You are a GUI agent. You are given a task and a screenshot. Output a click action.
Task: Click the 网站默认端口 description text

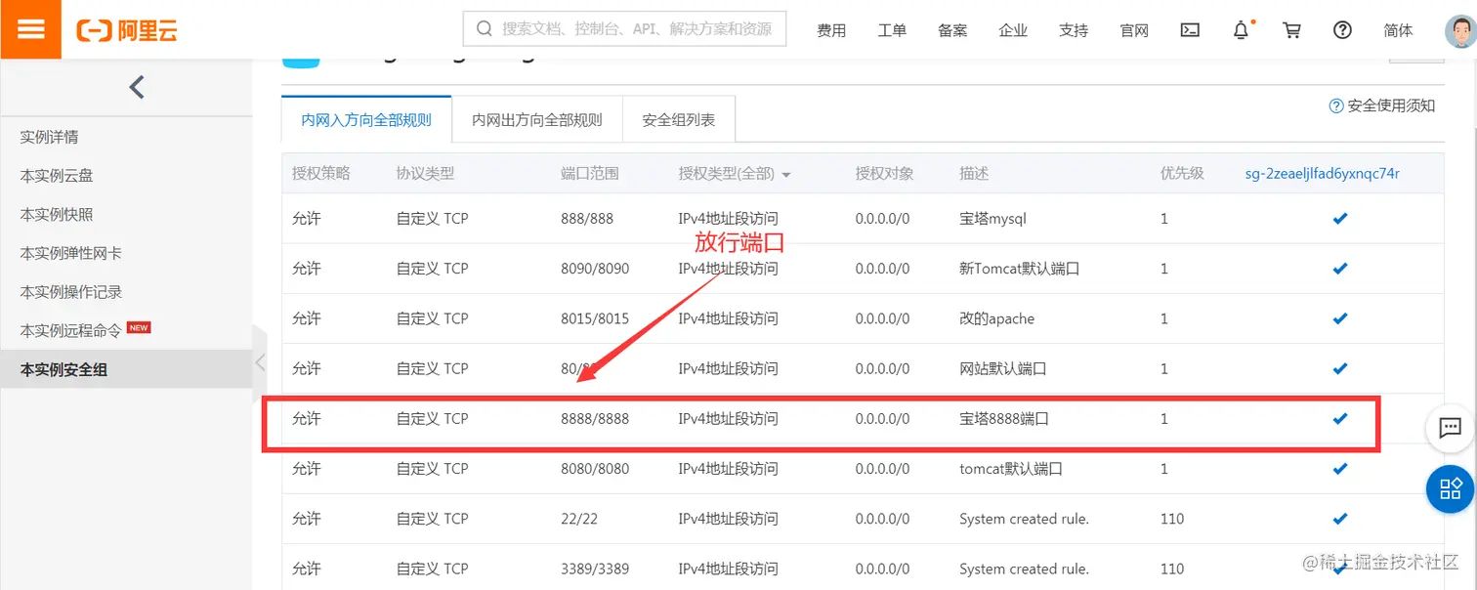tap(1003, 368)
